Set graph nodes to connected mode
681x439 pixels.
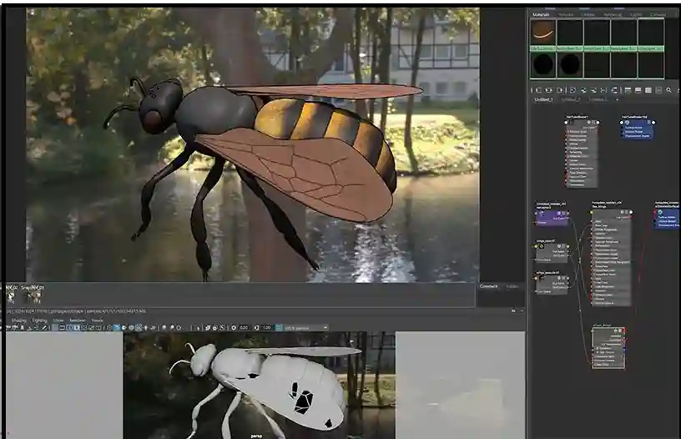638,90
